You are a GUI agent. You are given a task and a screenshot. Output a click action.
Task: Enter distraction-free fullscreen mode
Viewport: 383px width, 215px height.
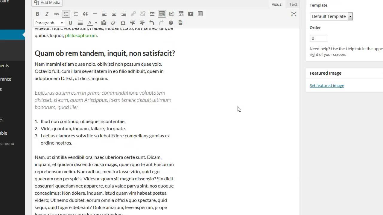[294, 14]
